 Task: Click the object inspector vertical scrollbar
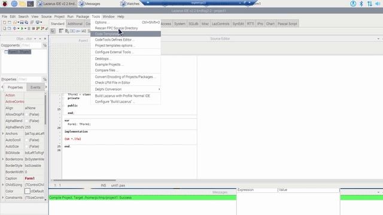(45, 110)
